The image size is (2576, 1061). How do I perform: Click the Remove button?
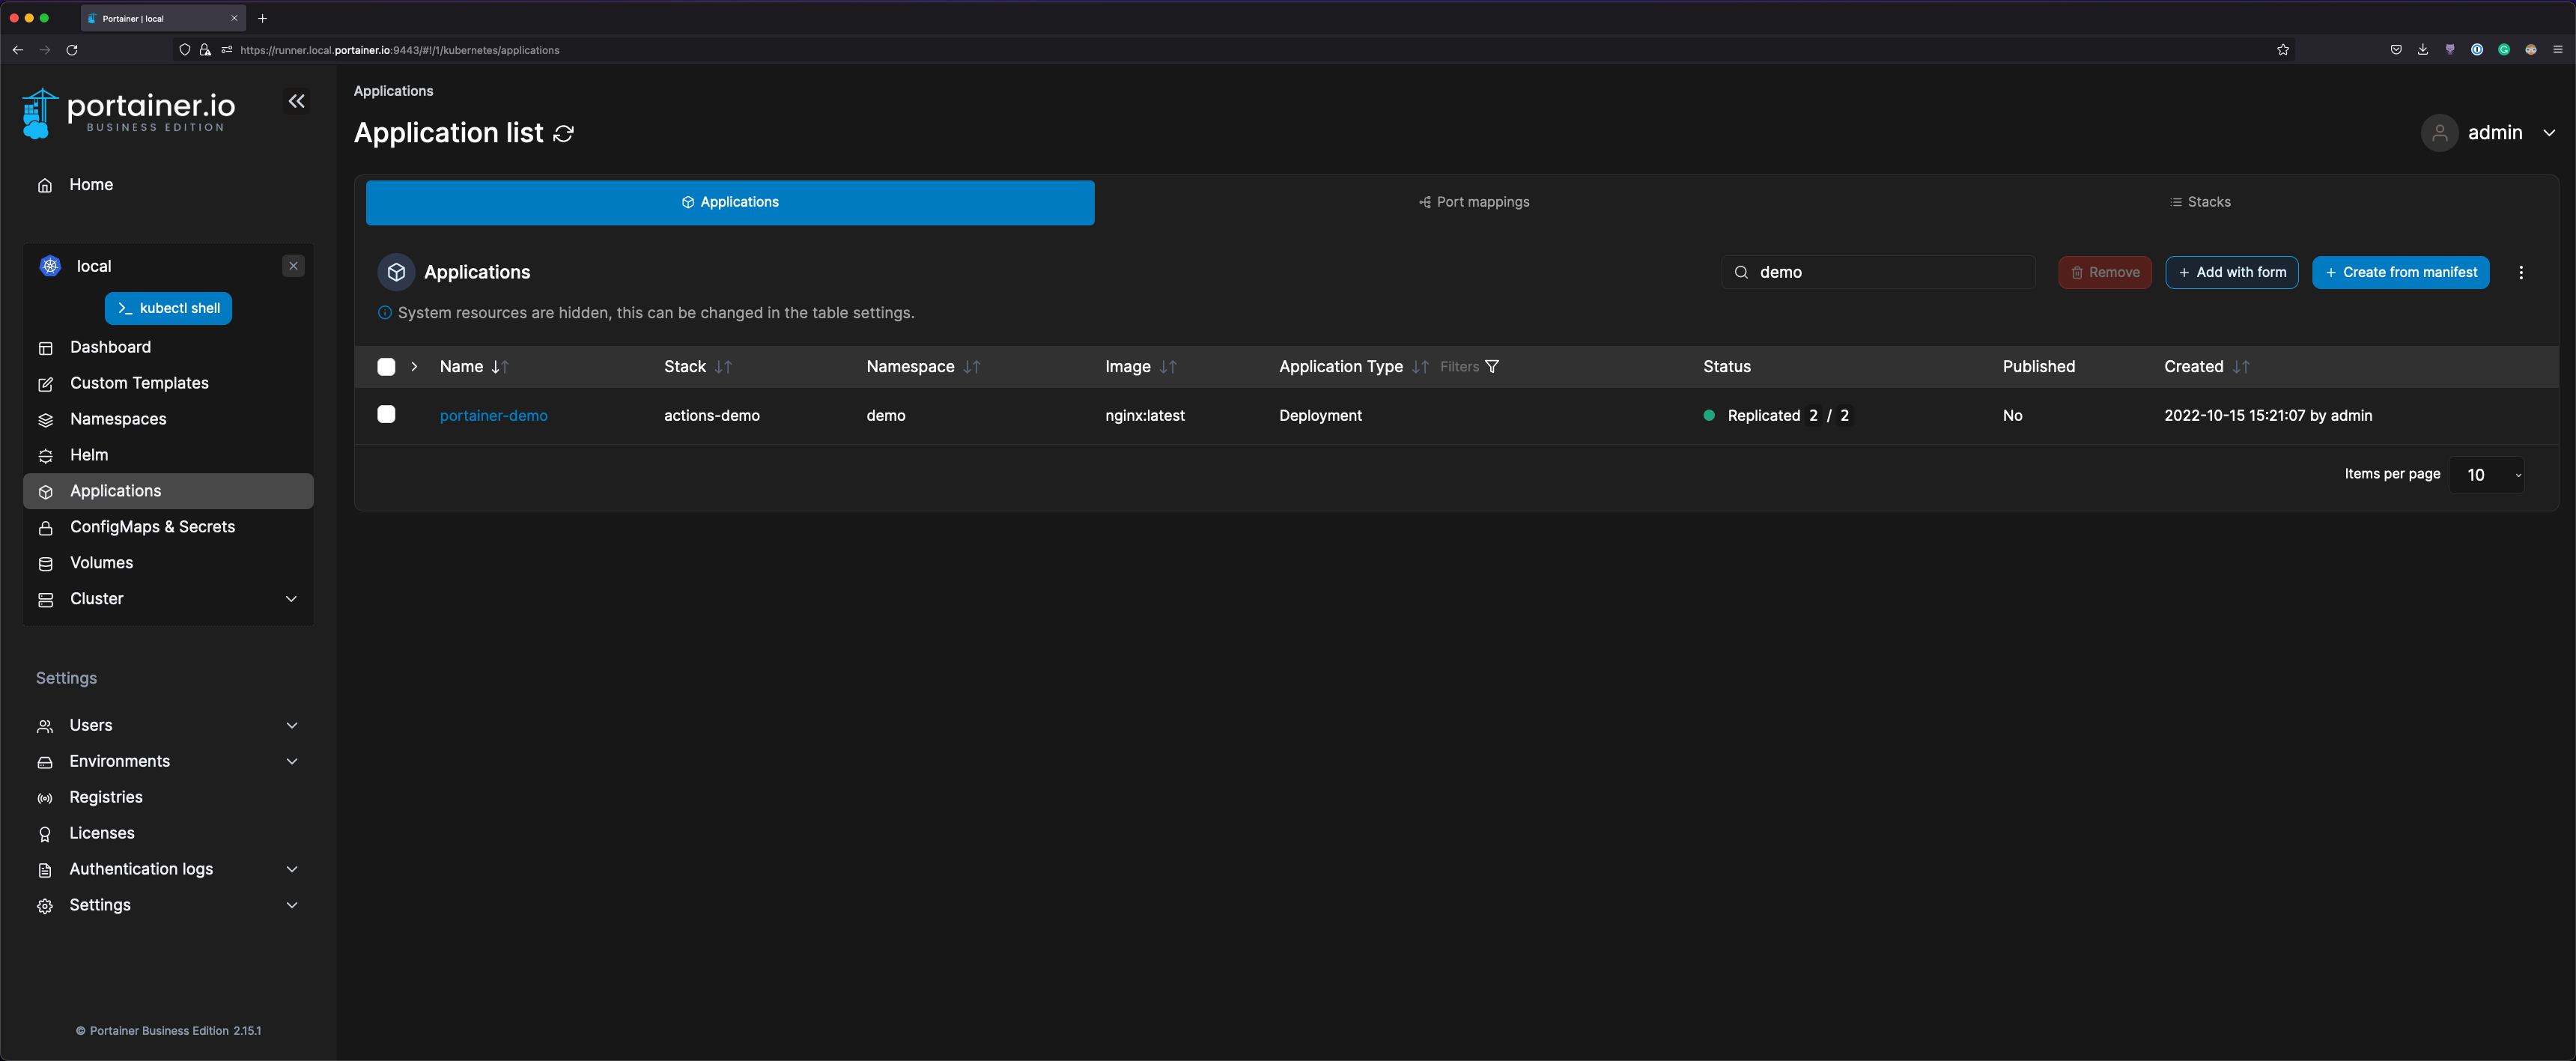point(2105,272)
